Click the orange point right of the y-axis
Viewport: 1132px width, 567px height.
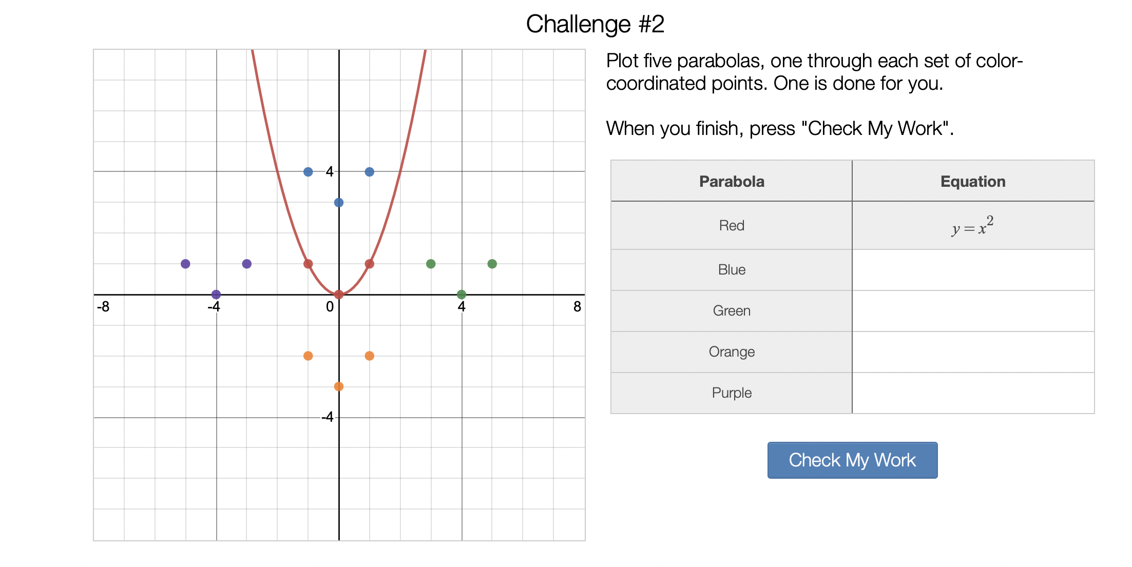370,356
